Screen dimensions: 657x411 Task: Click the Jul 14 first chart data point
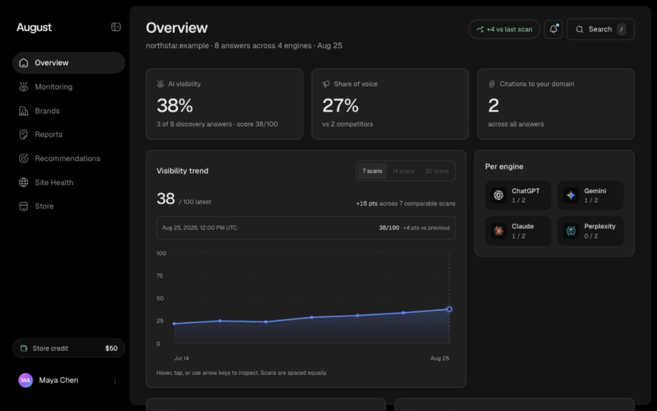click(x=175, y=324)
